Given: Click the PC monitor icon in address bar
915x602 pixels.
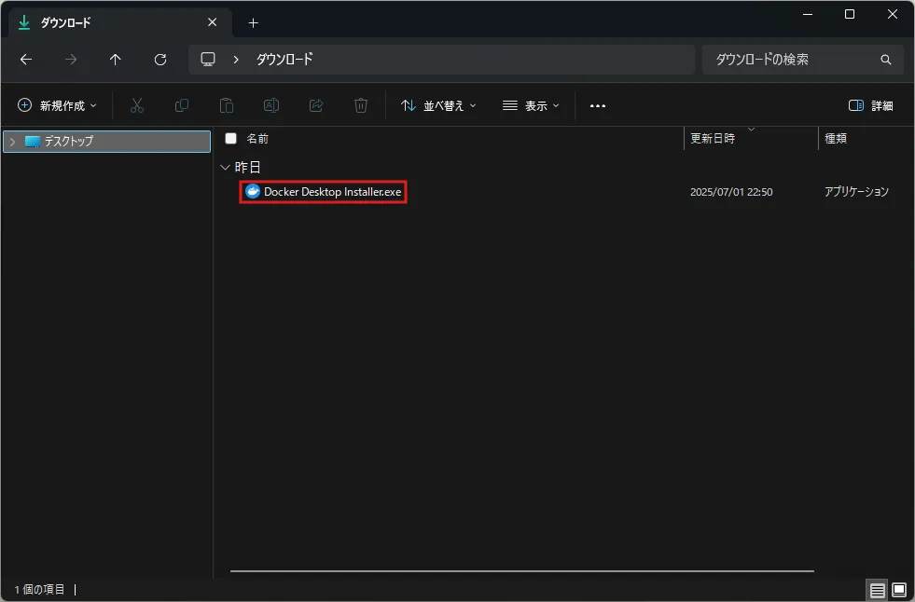Looking at the screenshot, I should click(x=208, y=60).
